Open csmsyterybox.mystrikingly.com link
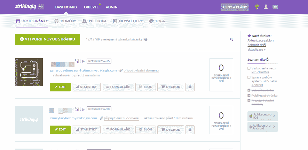This screenshot has width=308, height=150. (x=73, y=118)
